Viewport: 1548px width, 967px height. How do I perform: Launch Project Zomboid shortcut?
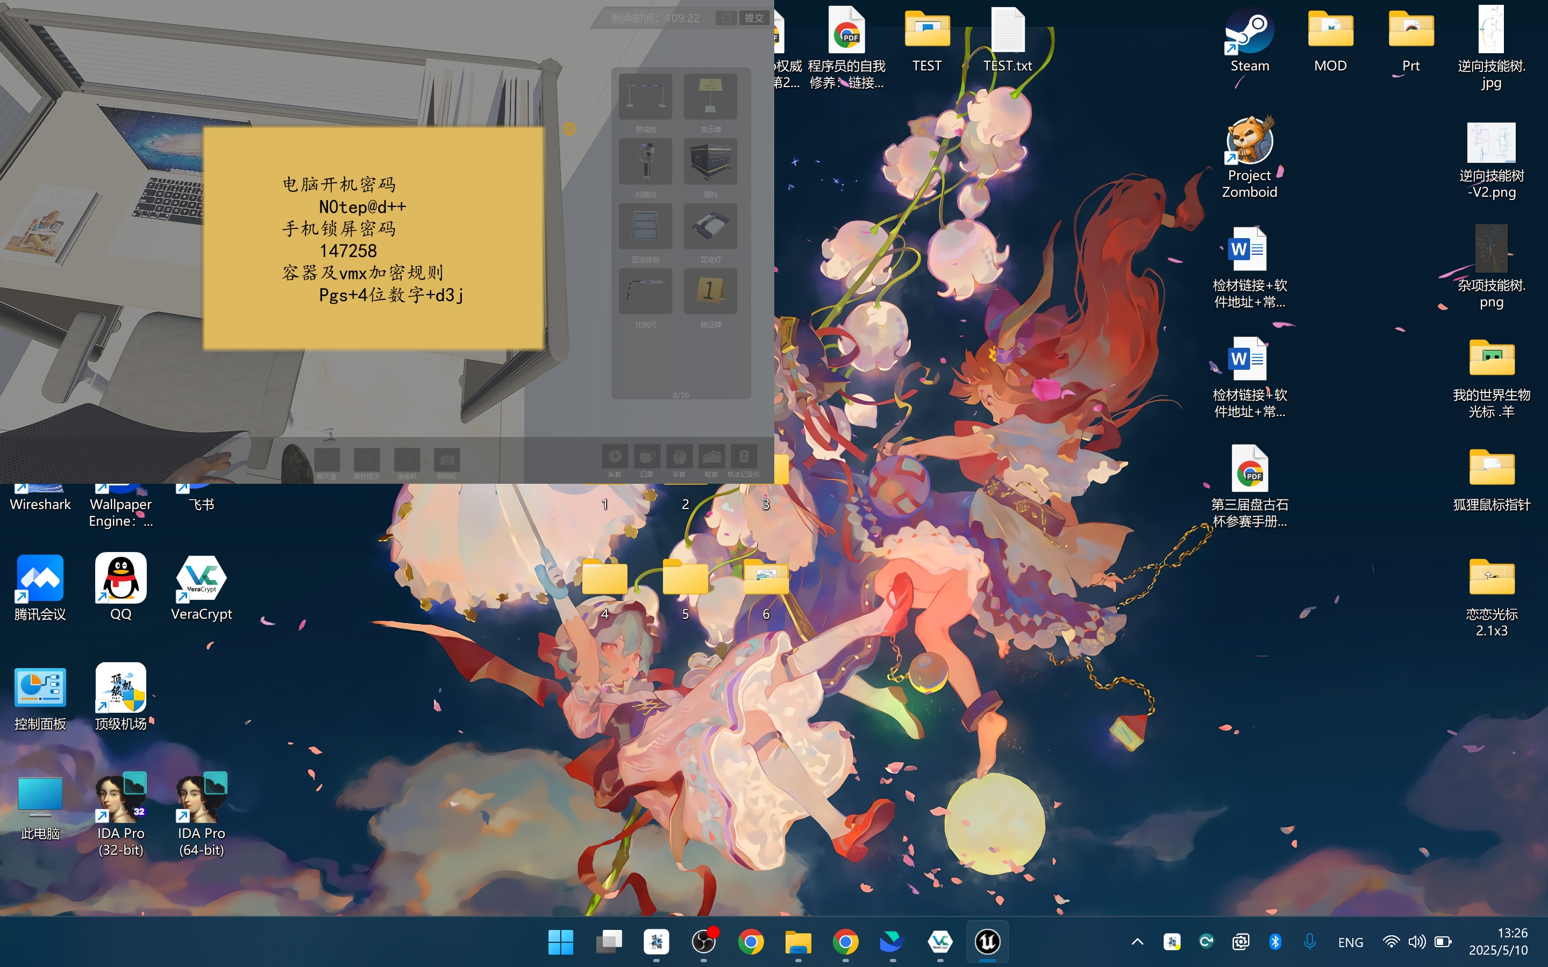coord(1249,157)
